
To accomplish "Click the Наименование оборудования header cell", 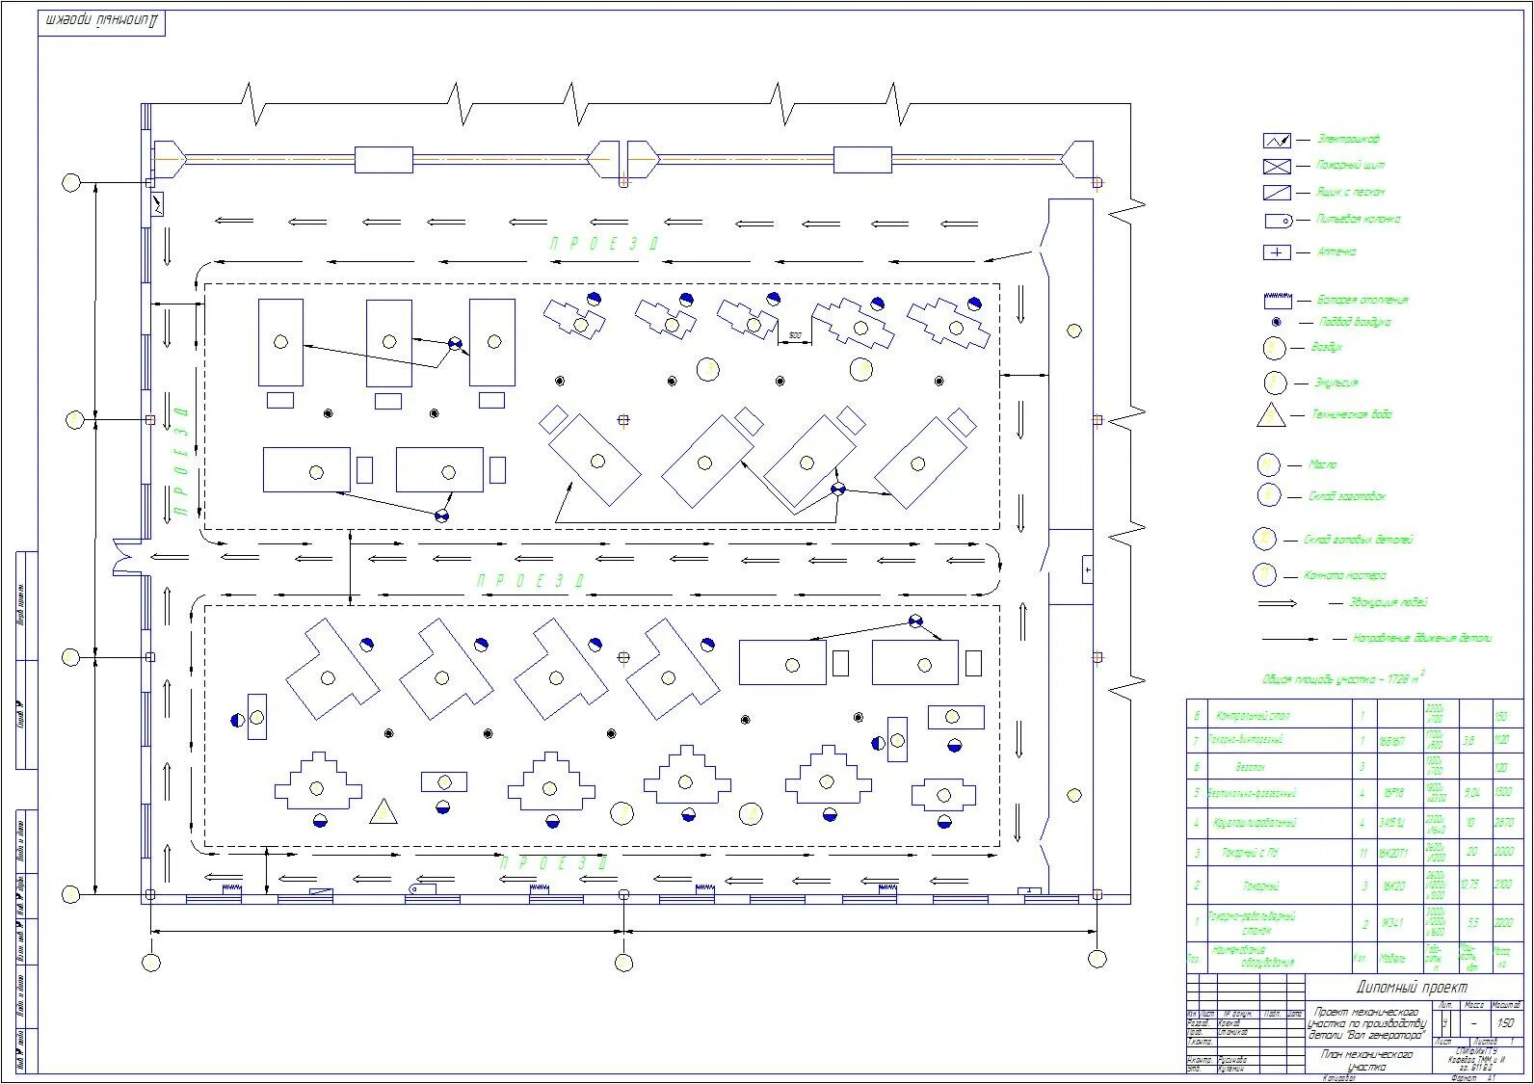I will (x=1280, y=956).
